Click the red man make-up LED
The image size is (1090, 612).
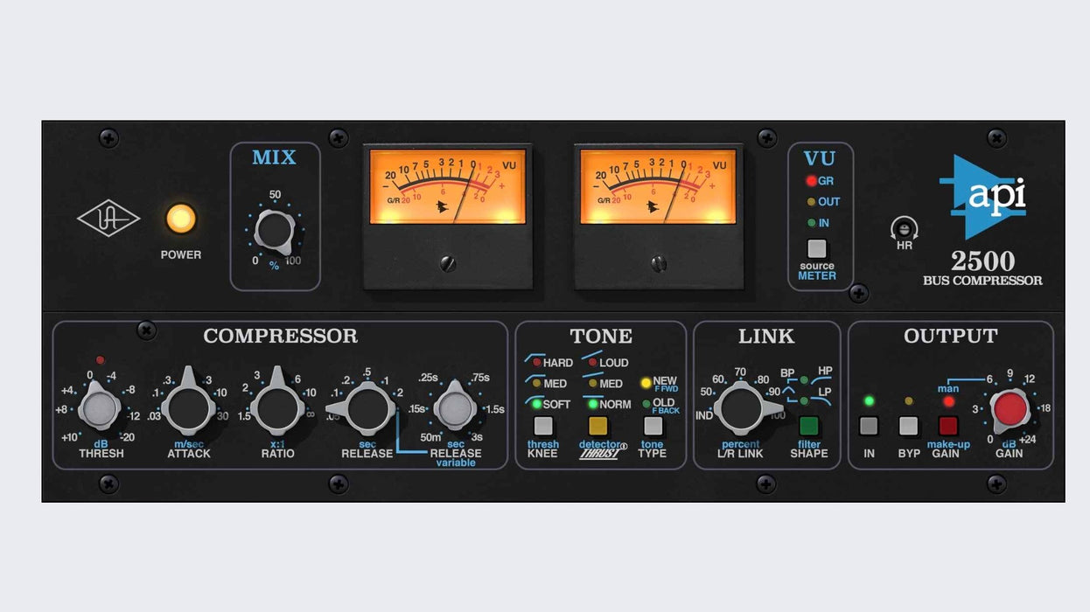point(948,401)
